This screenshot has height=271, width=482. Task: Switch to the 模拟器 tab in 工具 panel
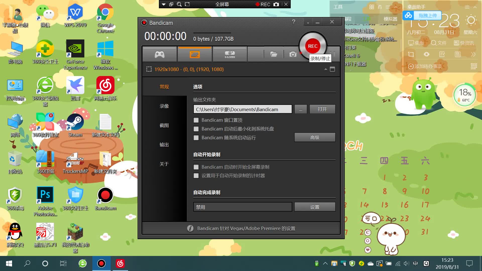pos(390,19)
